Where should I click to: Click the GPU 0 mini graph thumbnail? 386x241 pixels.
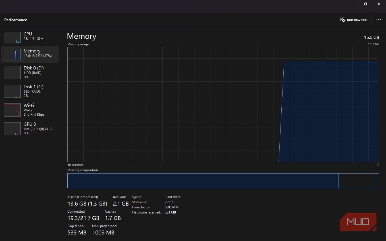click(x=12, y=129)
